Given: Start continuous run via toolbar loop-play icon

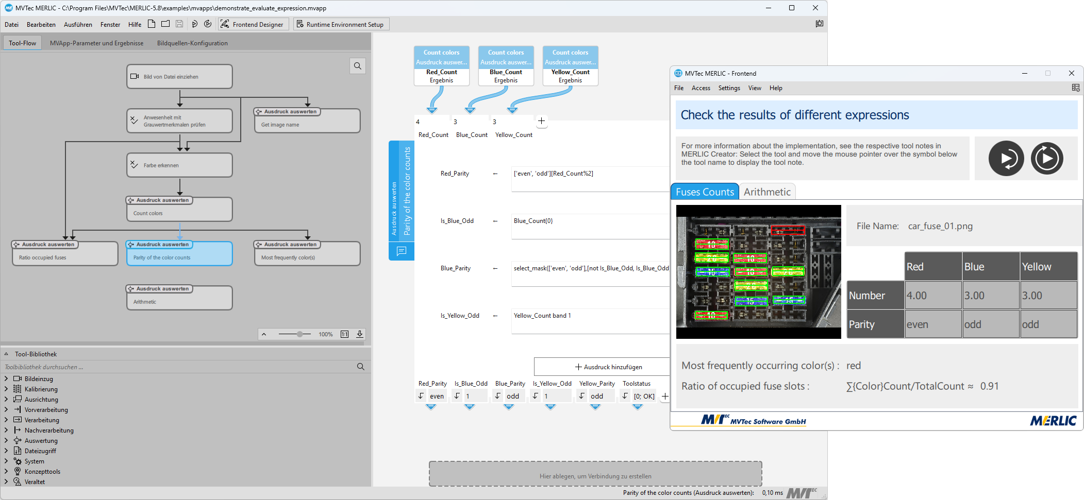Looking at the screenshot, I should coord(208,24).
